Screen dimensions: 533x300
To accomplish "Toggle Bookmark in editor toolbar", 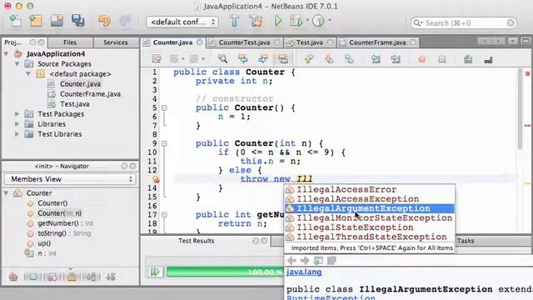I will [349, 59].
